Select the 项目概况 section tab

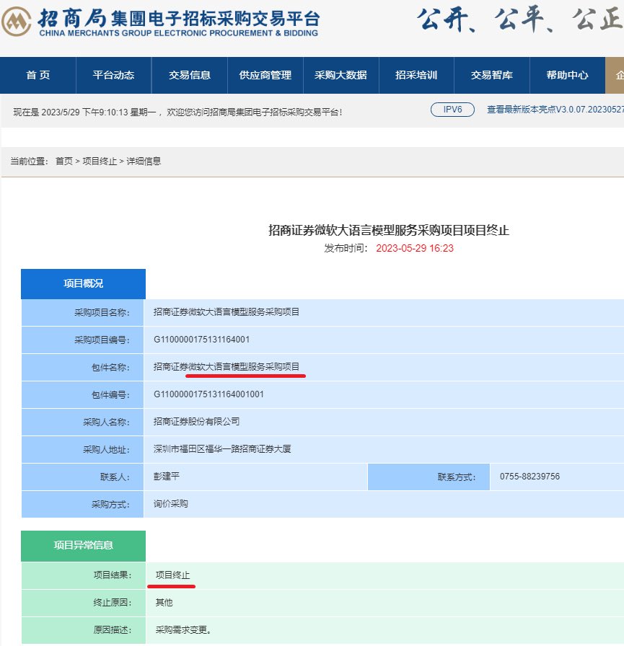point(83,284)
